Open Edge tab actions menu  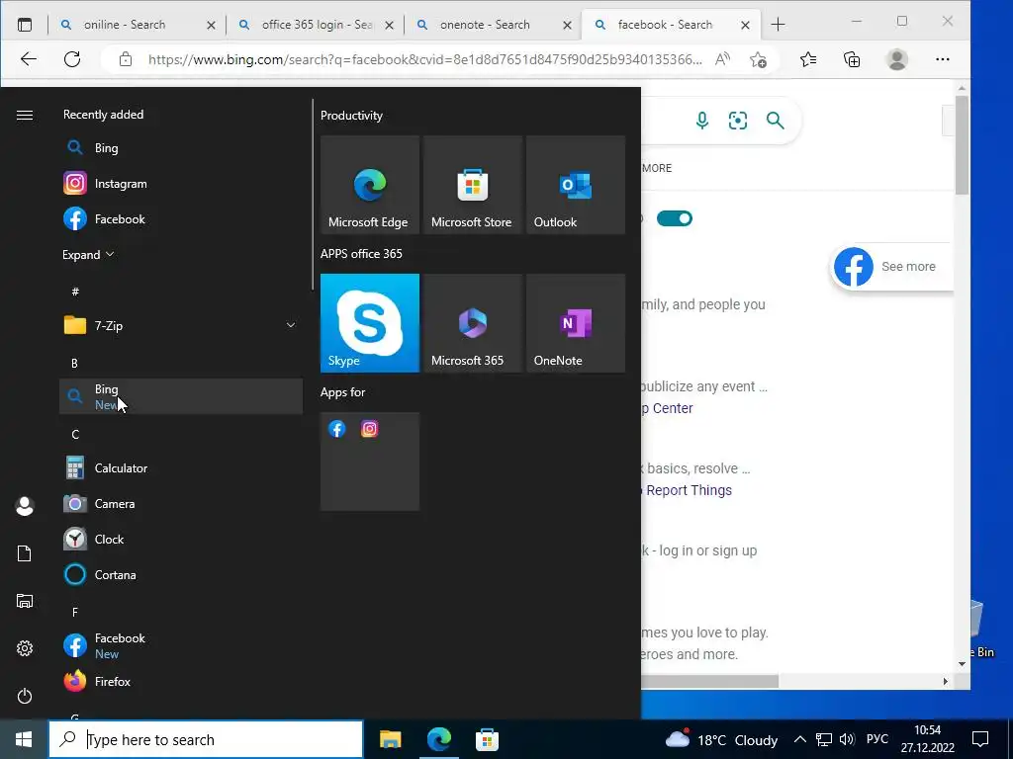tap(25, 25)
